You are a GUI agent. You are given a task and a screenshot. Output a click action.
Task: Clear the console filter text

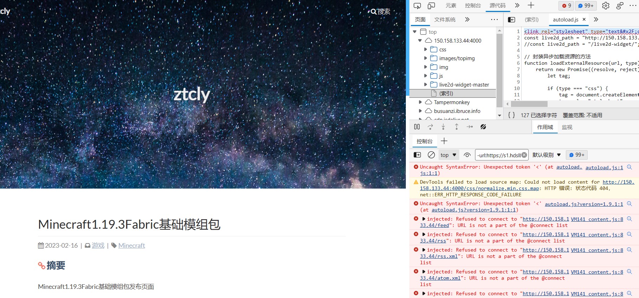point(524,155)
